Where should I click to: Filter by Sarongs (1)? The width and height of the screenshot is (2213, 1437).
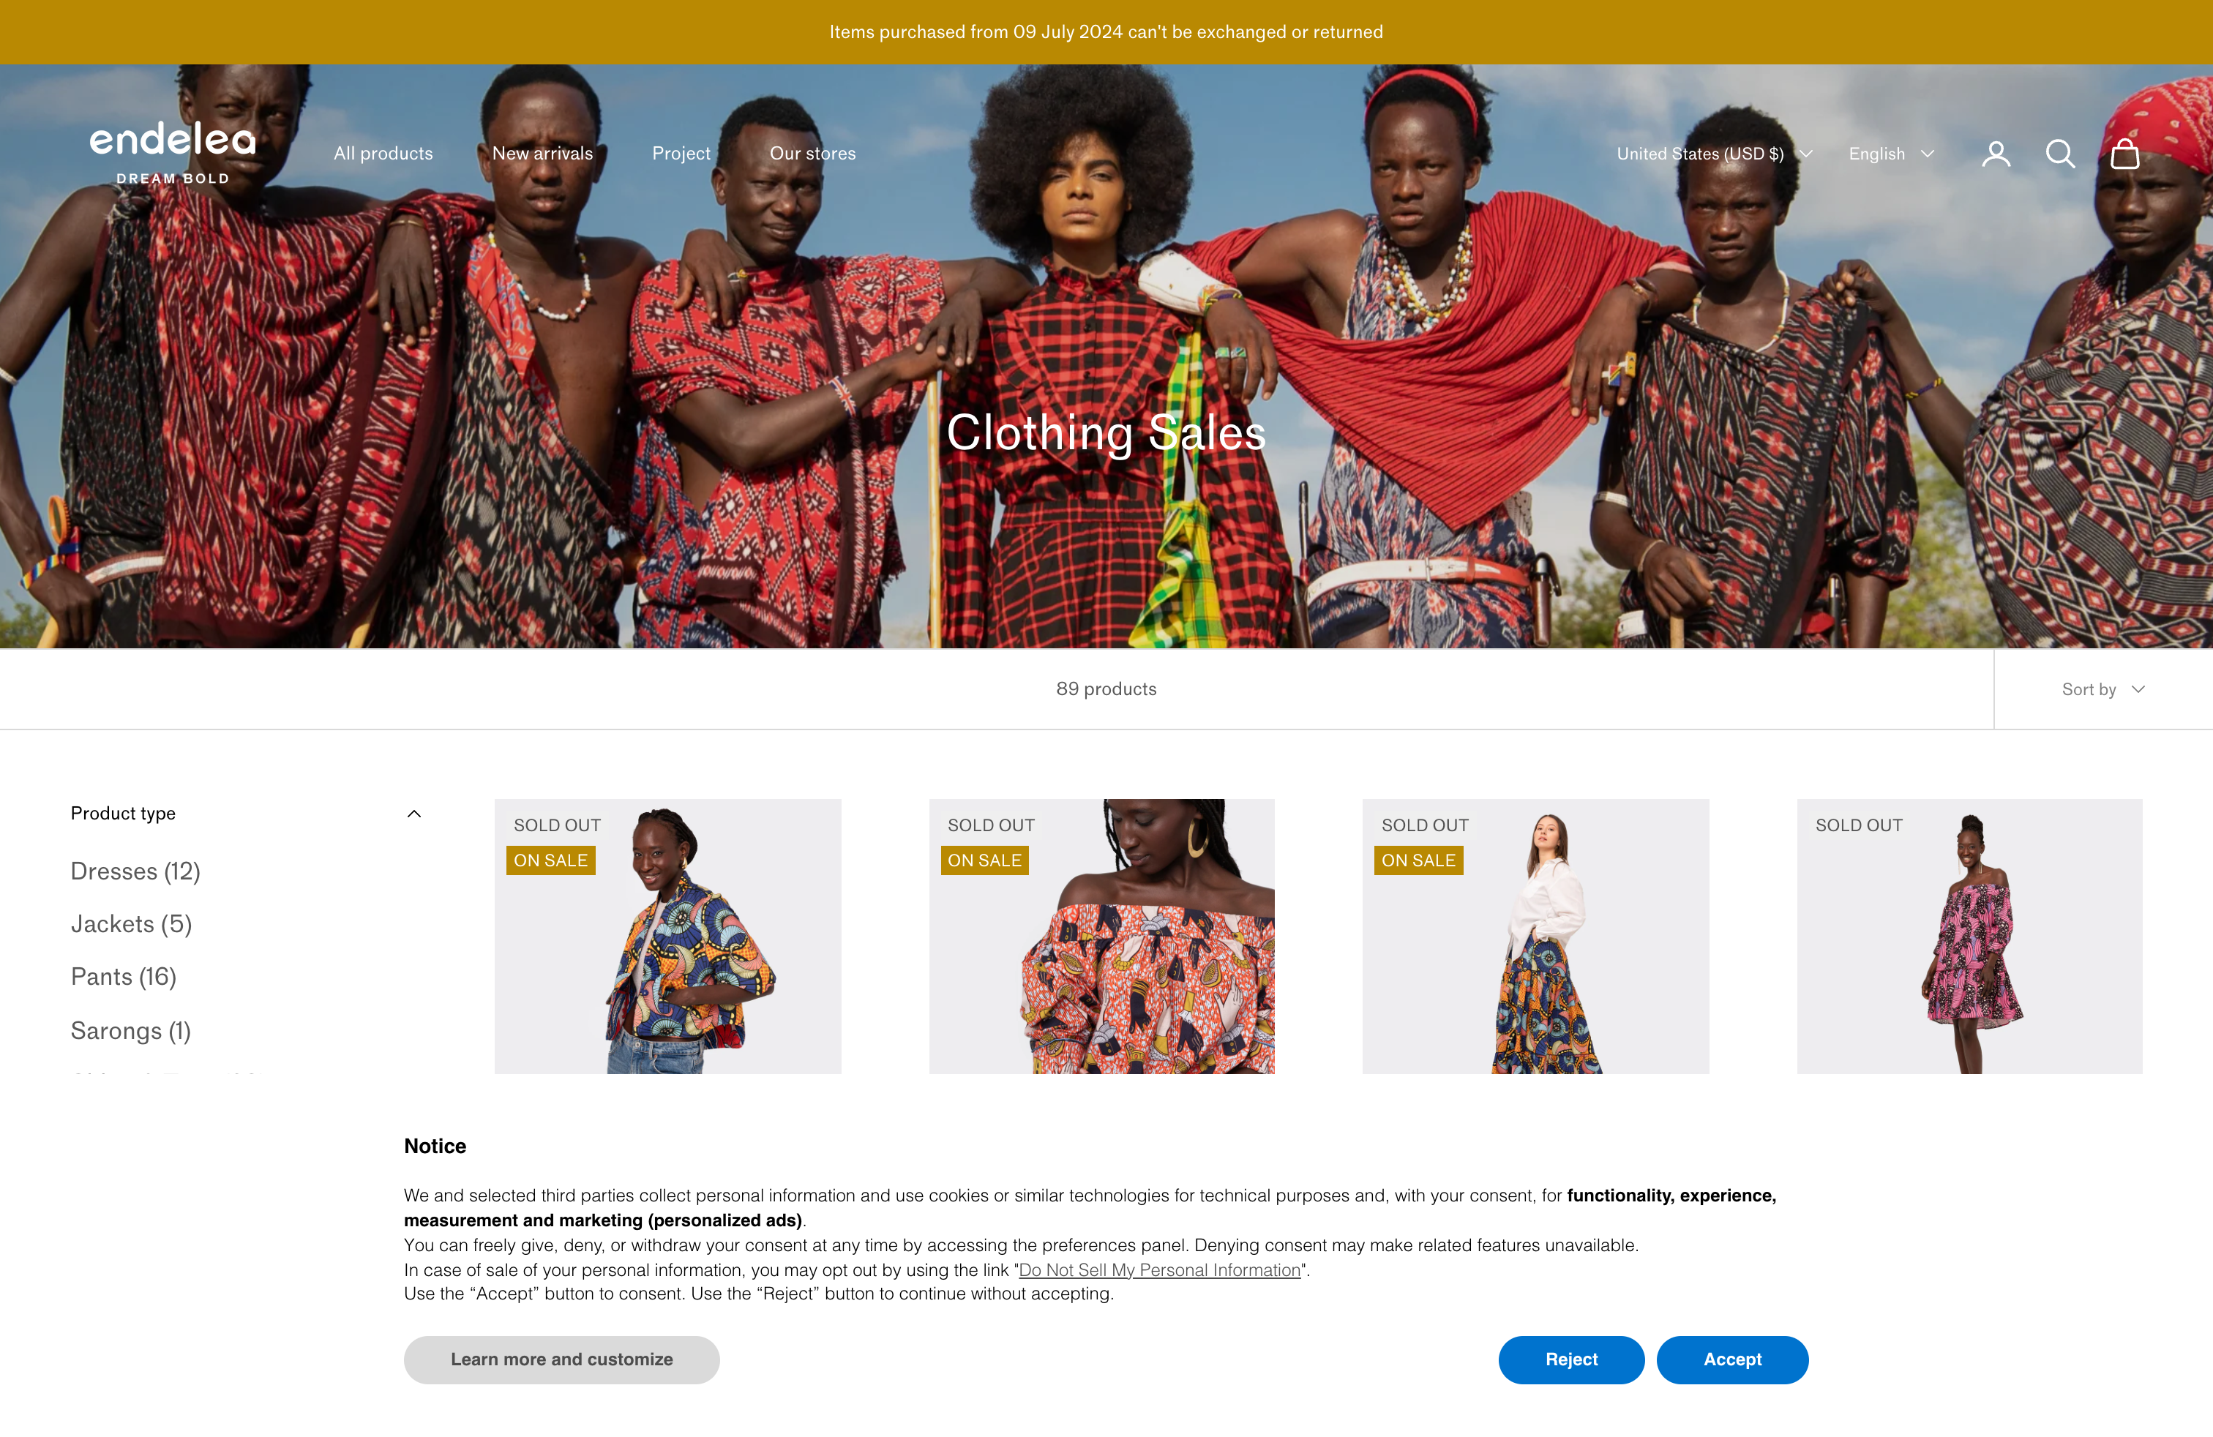click(131, 1031)
